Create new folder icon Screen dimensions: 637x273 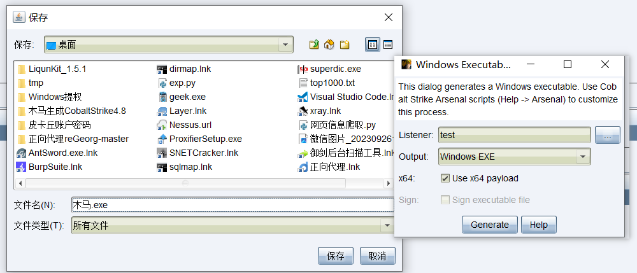345,45
